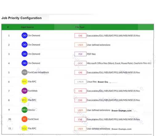
Task: Click 'User defined extensions' text in row 2
Action: click(x=98, y=45)
